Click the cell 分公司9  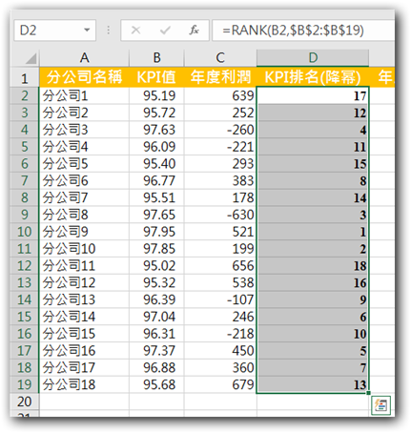84,232
